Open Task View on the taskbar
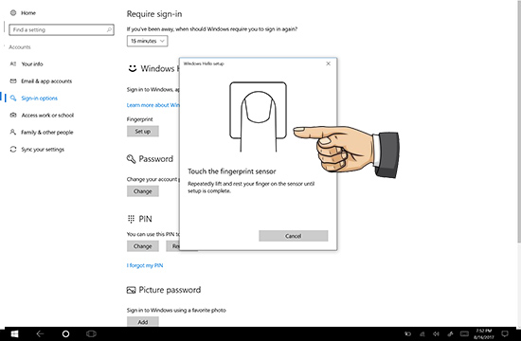Viewport: 521px width, 341px height. (91, 333)
